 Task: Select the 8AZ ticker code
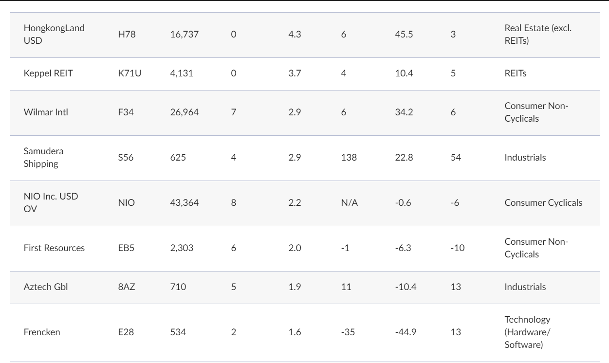(126, 287)
